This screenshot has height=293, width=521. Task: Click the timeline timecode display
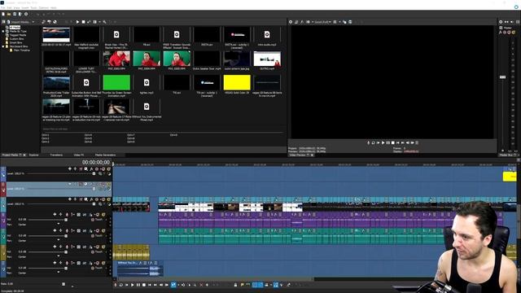tap(96, 162)
